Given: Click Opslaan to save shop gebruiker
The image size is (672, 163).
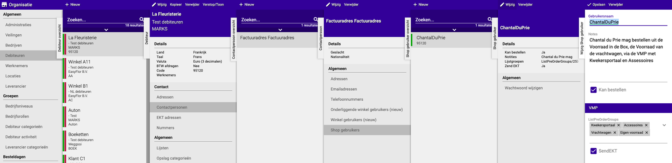Looking at the screenshot, I should (596, 5).
